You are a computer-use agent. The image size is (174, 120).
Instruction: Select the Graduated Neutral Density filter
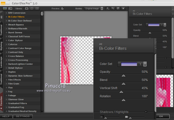(x=22, y=111)
